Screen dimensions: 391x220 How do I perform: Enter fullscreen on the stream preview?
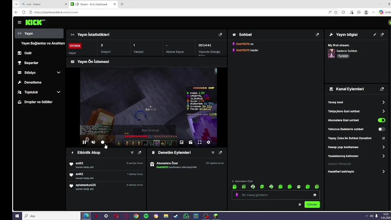pyautogui.click(x=199, y=142)
